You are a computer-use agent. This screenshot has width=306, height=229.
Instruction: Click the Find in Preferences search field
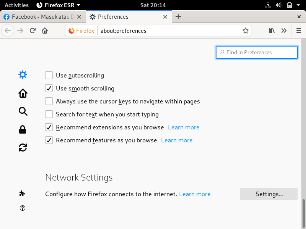pyautogui.click(x=257, y=52)
